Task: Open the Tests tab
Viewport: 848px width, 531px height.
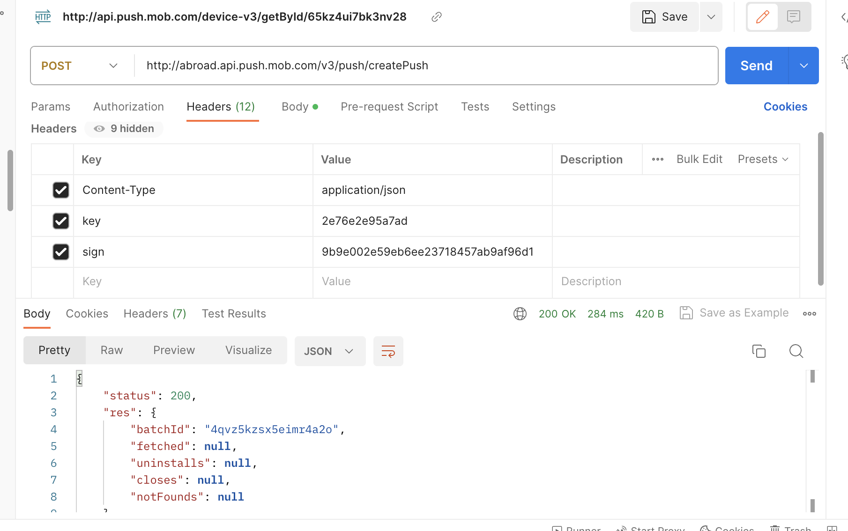Action: coord(475,107)
